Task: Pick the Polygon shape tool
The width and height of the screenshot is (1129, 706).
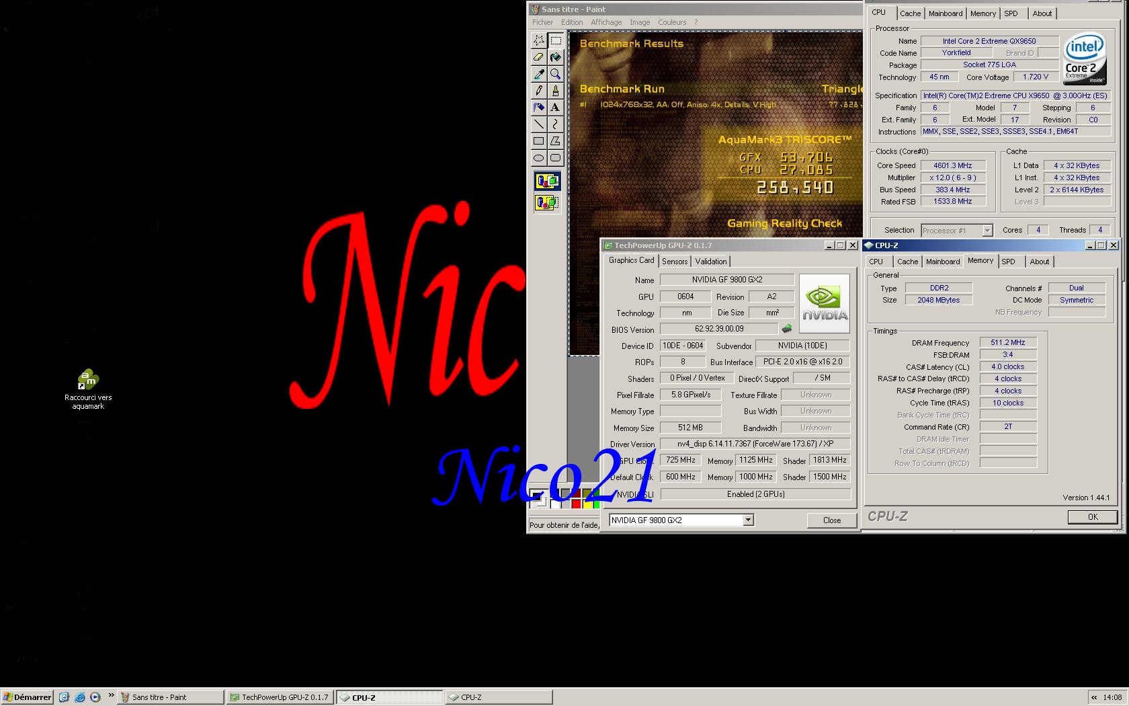Action: point(556,141)
